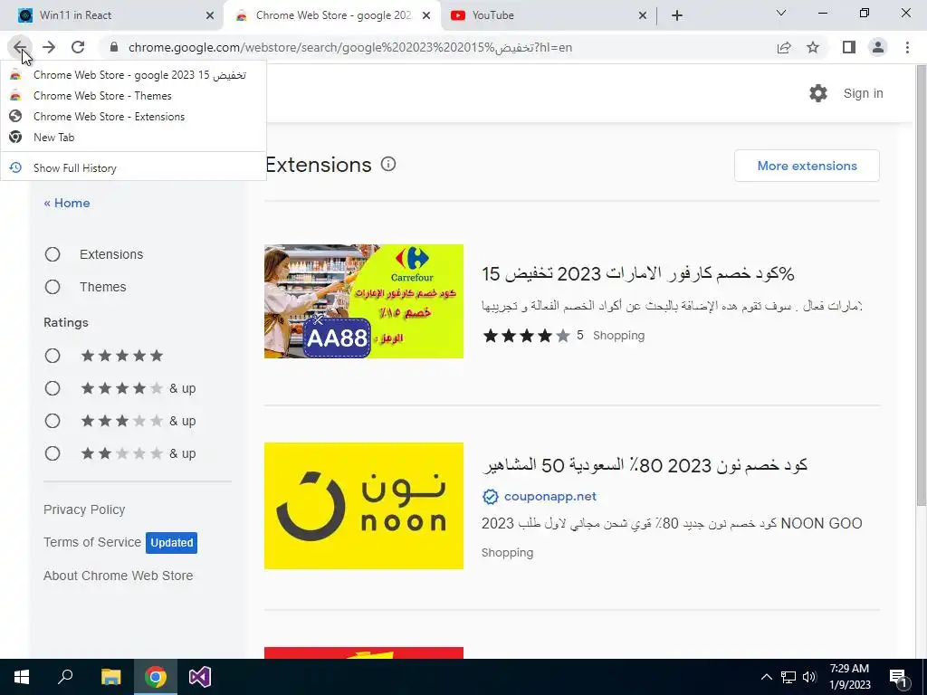927x695 pixels.
Task: Open Web Store settings gear
Action: click(x=818, y=93)
